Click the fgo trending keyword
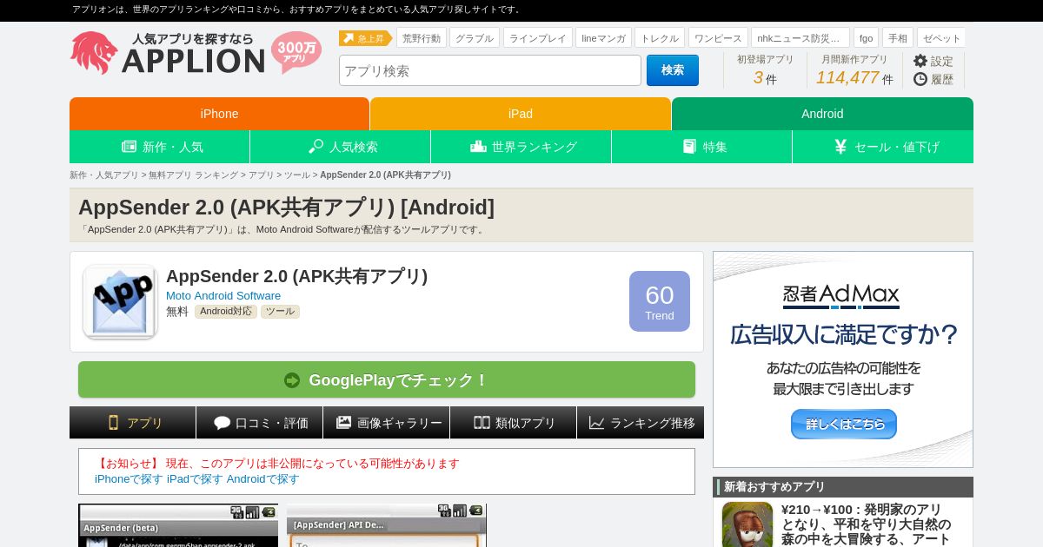This screenshot has width=1043, height=547. pos(866,38)
